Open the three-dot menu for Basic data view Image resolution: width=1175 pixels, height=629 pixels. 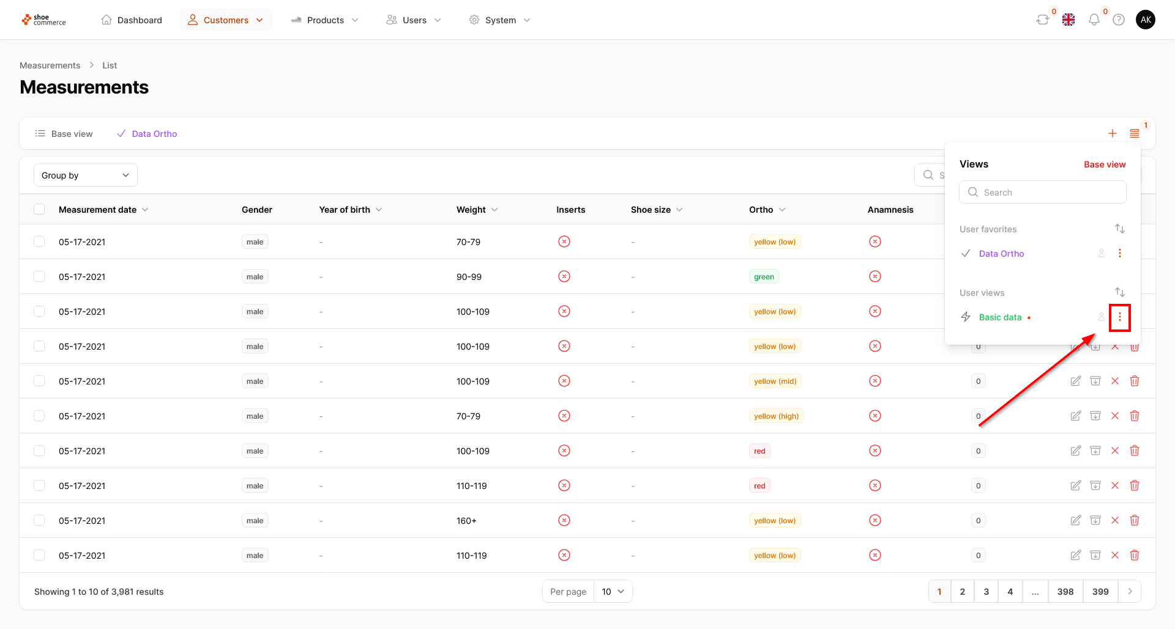pos(1119,317)
